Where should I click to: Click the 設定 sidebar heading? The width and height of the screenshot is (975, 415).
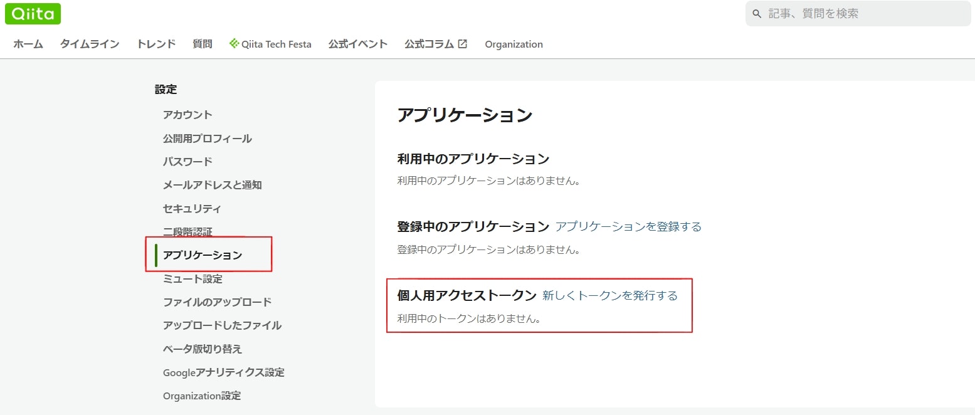pyautogui.click(x=166, y=90)
